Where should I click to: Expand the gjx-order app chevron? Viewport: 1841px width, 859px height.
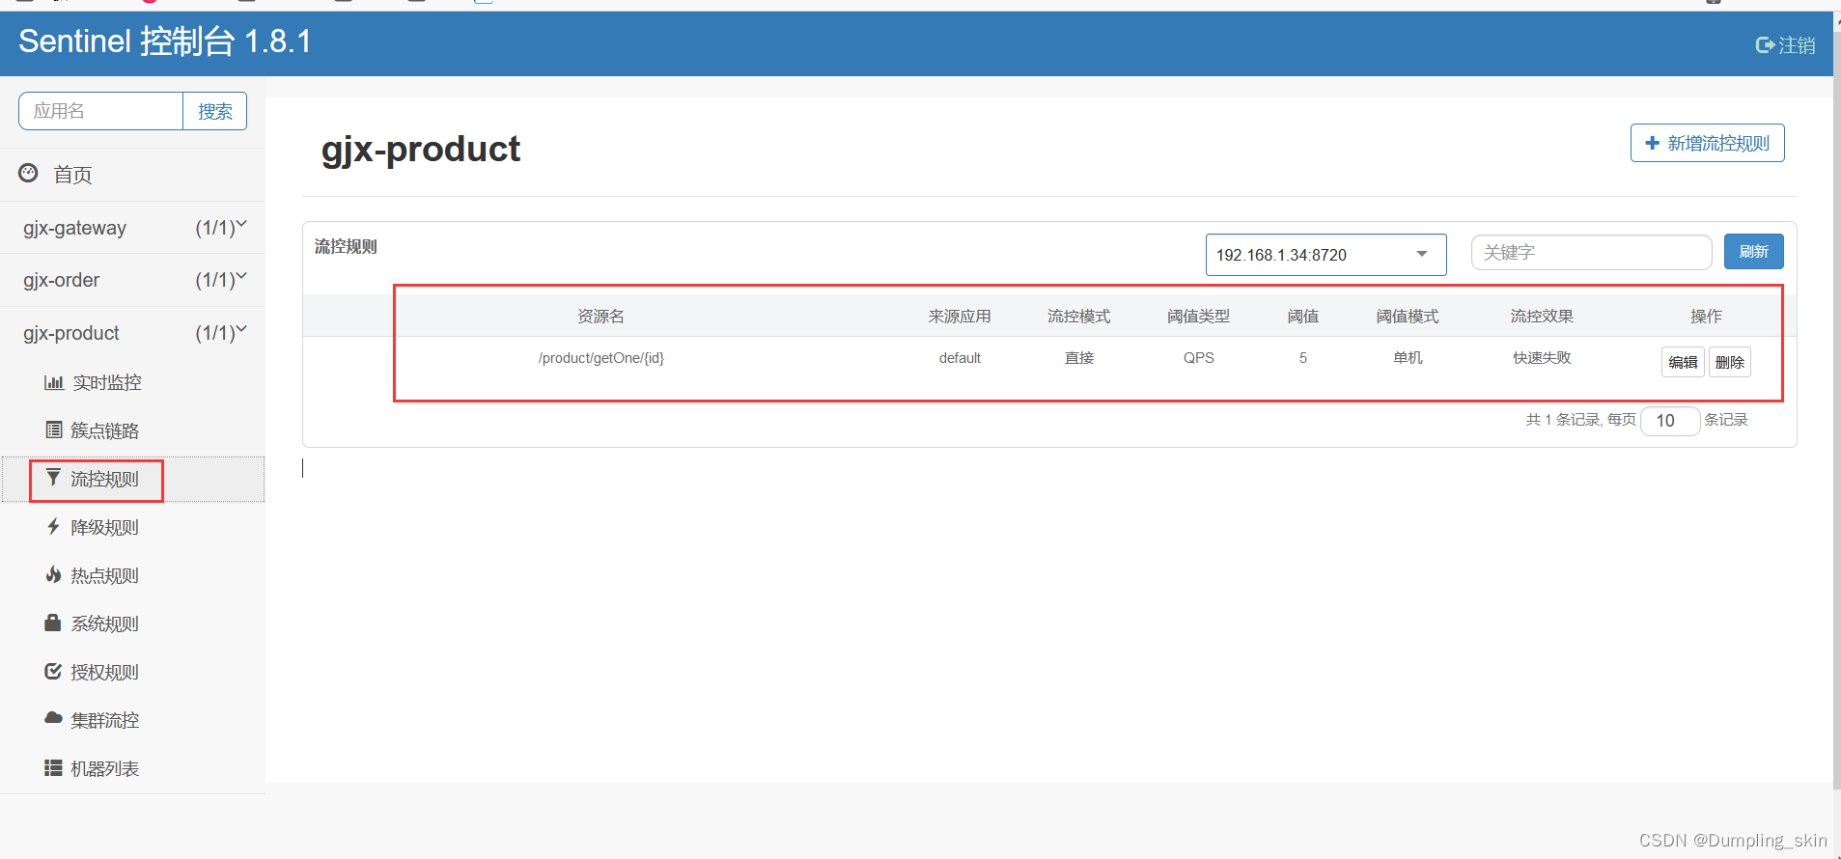coord(241,276)
